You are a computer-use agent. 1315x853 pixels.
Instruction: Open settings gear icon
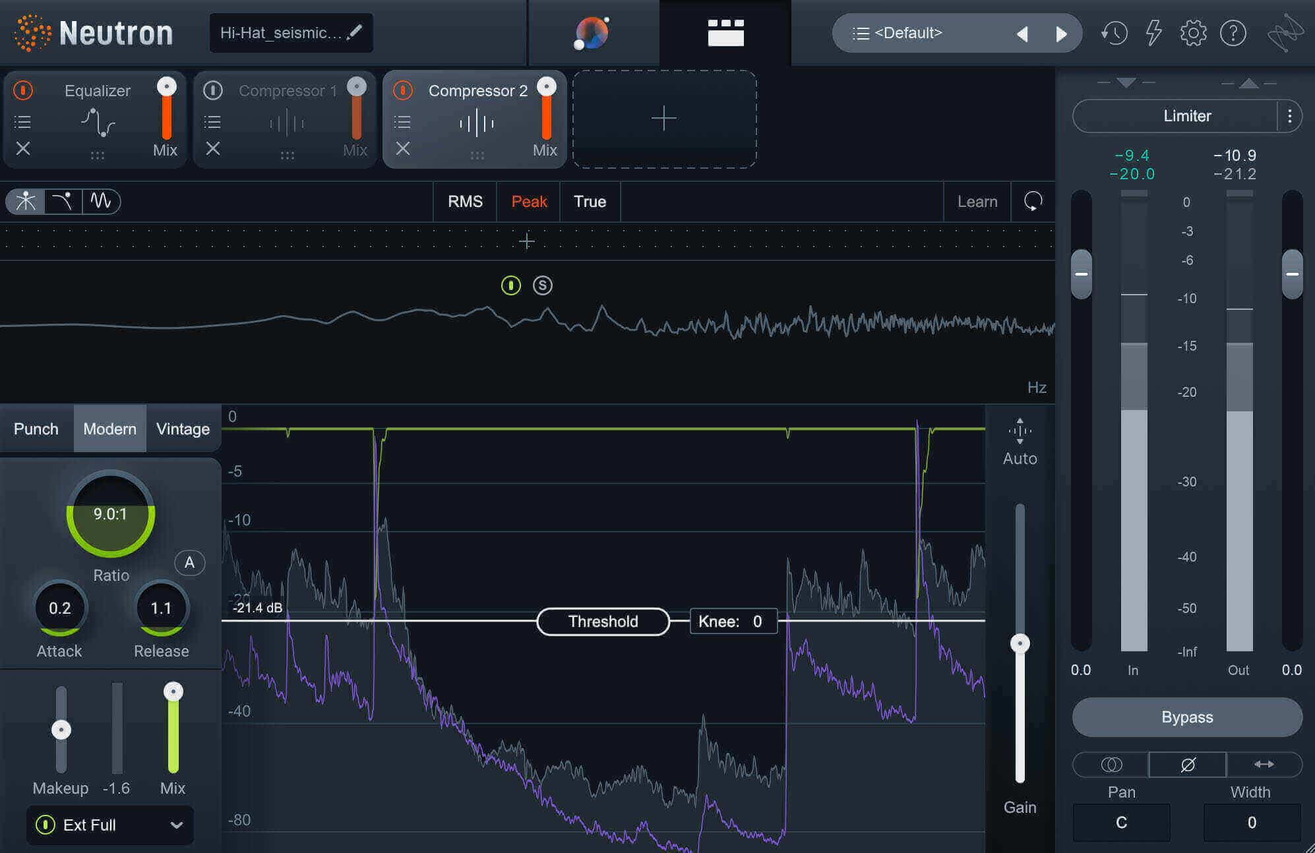[1193, 33]
